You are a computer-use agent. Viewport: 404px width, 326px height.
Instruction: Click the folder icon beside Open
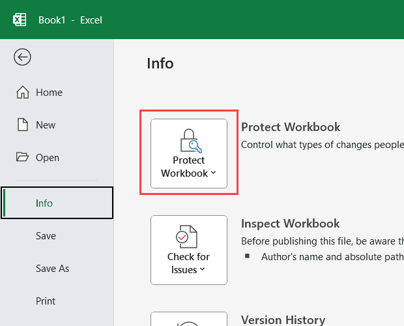(23, 158)
